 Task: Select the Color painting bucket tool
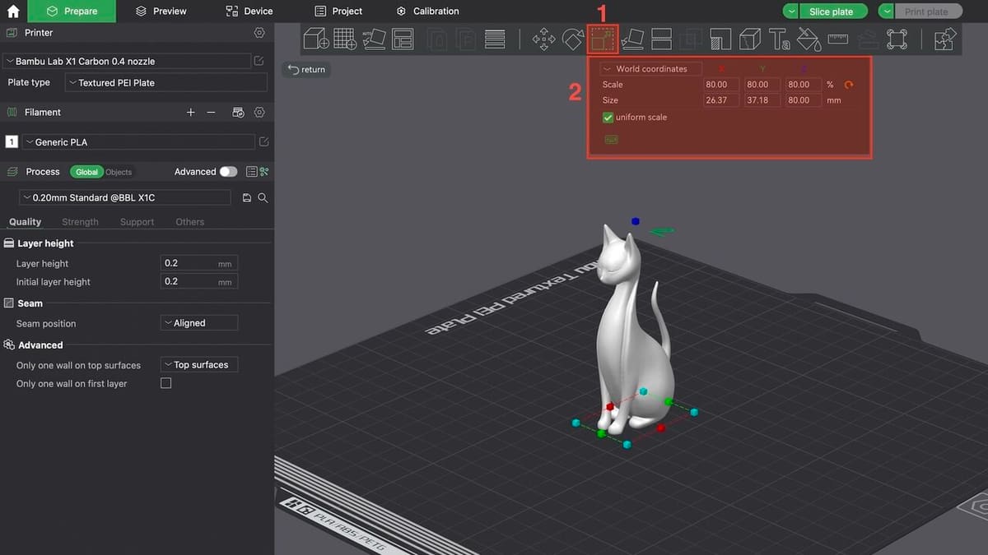(809, 39)
